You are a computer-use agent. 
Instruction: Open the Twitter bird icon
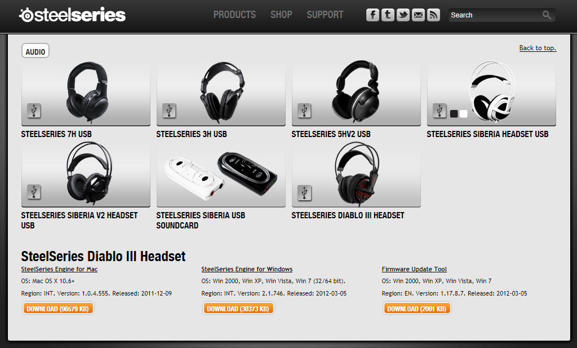pyautogui.click(x=403, y=15)
